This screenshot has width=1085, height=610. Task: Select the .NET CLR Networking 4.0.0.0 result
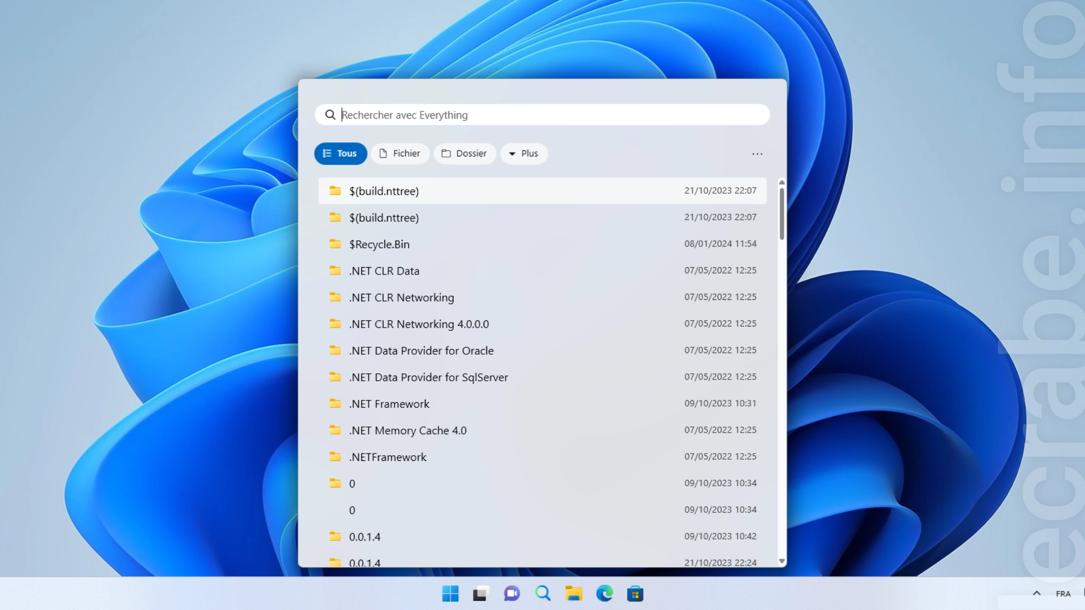[542, 324]
